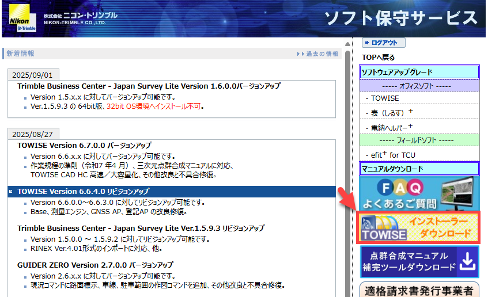Click the bullet icon beside TOWISE Version 6.6.4.0
The image size is (488, 297).
pyautogui.click(x=11, y=191)
